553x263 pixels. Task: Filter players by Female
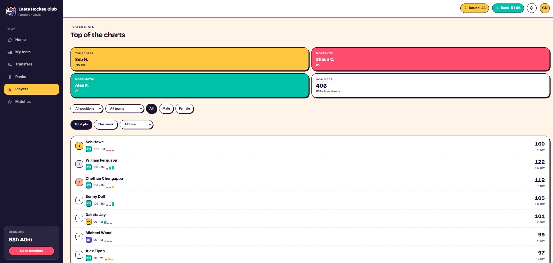pos(185,109)
